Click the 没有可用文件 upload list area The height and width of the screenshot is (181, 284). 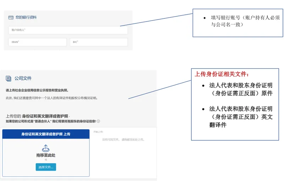pos(123,140)
